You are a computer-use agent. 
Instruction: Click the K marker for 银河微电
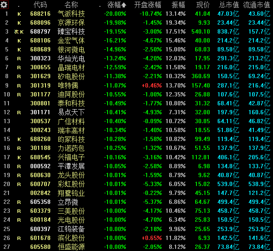coord(19,50)
